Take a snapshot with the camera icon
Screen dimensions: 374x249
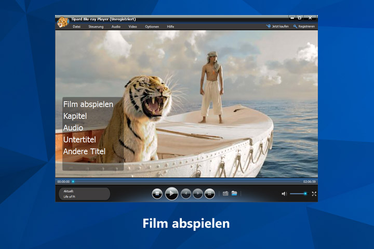[x=225, y=193]
